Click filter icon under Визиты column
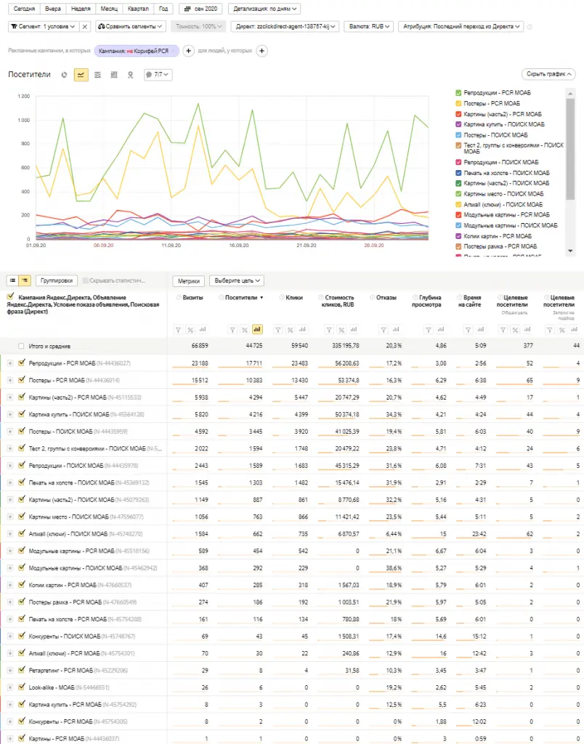 [x=178, y=329]
